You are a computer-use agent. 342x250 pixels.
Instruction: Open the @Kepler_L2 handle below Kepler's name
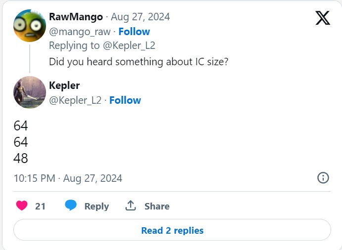75,100
